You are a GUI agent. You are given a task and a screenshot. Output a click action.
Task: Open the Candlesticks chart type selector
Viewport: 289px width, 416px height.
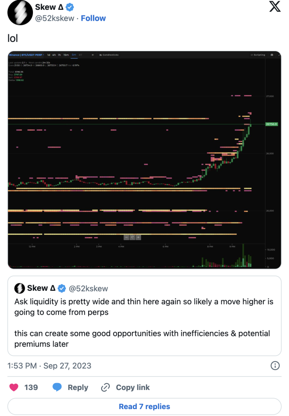point(110,55)
